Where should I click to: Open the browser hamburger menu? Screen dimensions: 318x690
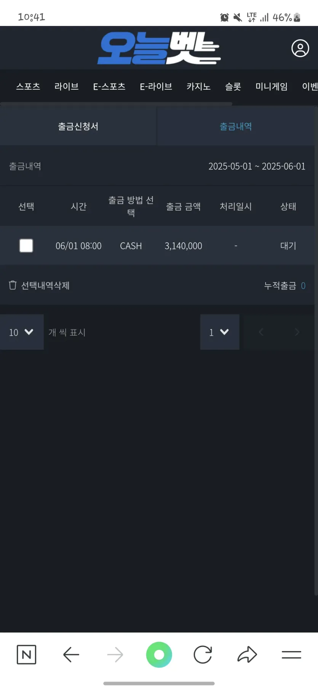tap(291, 655)
